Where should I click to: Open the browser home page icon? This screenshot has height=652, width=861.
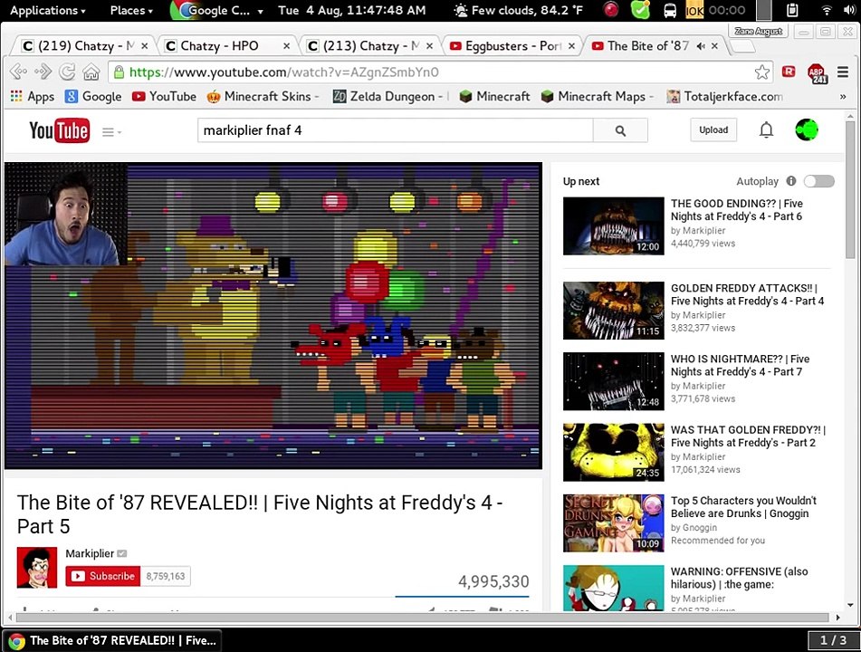pos(91,72)
